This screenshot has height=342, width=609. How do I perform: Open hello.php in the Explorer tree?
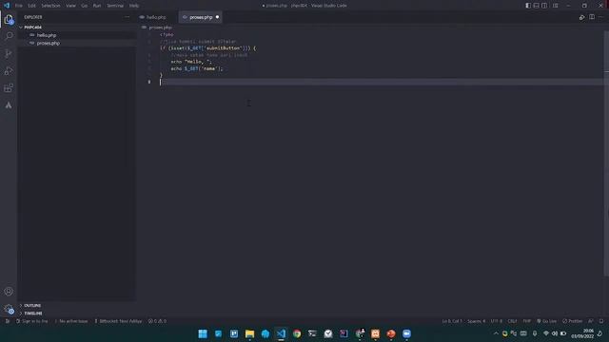click(x=47, y=35)
